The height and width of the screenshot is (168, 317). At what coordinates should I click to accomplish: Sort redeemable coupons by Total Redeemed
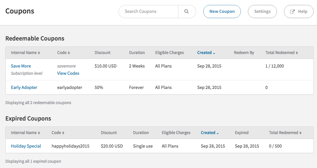(280, 53)
